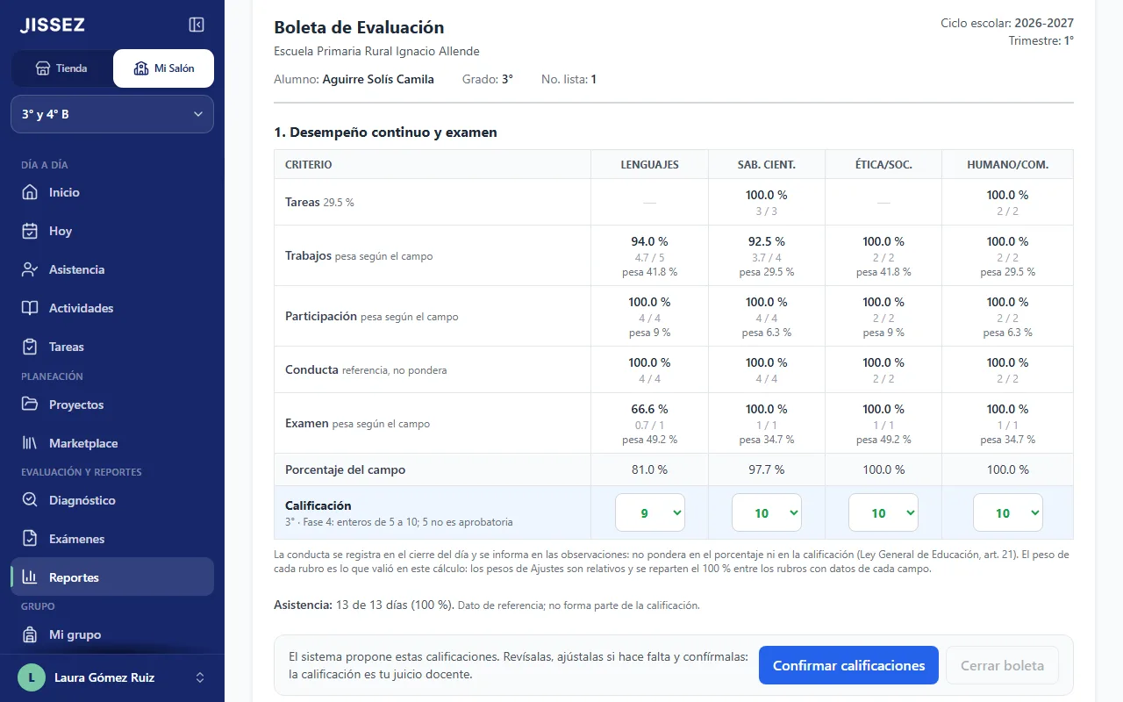Viewport: 1123px width, 702px height.
Task: Click the Mi grupo backpack icon
Action: (30, 634)
